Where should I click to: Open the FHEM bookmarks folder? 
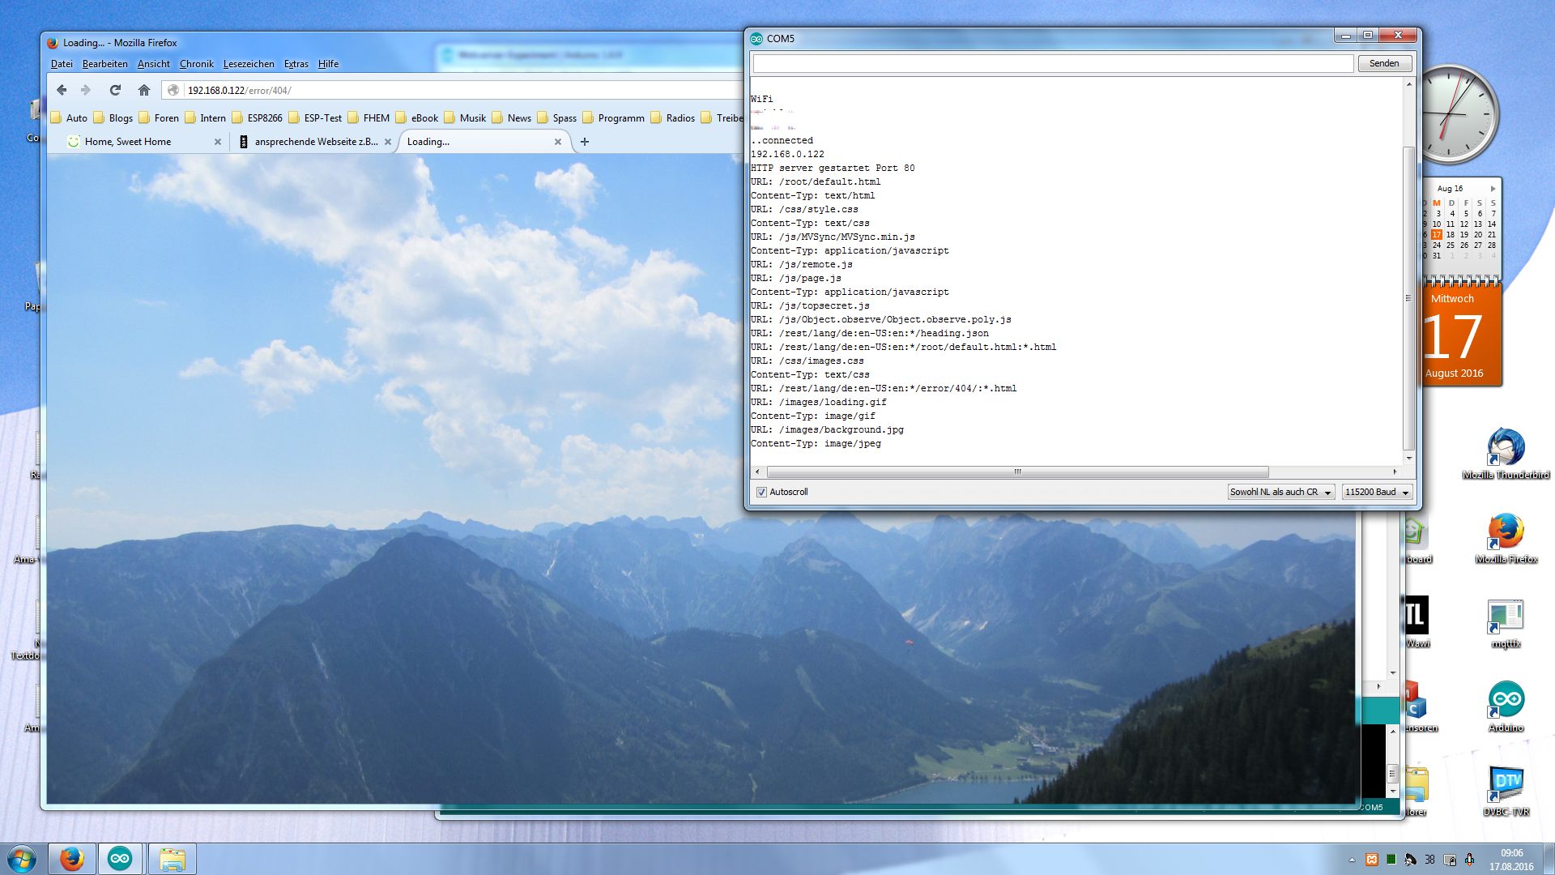tap(369, 117)
